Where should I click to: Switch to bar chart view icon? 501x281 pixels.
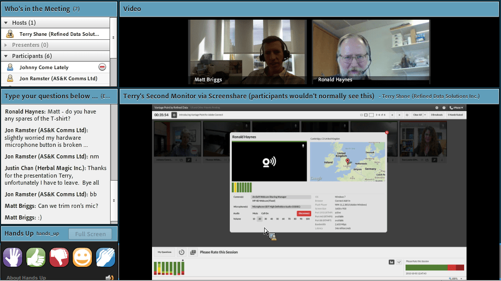[391, 262]
